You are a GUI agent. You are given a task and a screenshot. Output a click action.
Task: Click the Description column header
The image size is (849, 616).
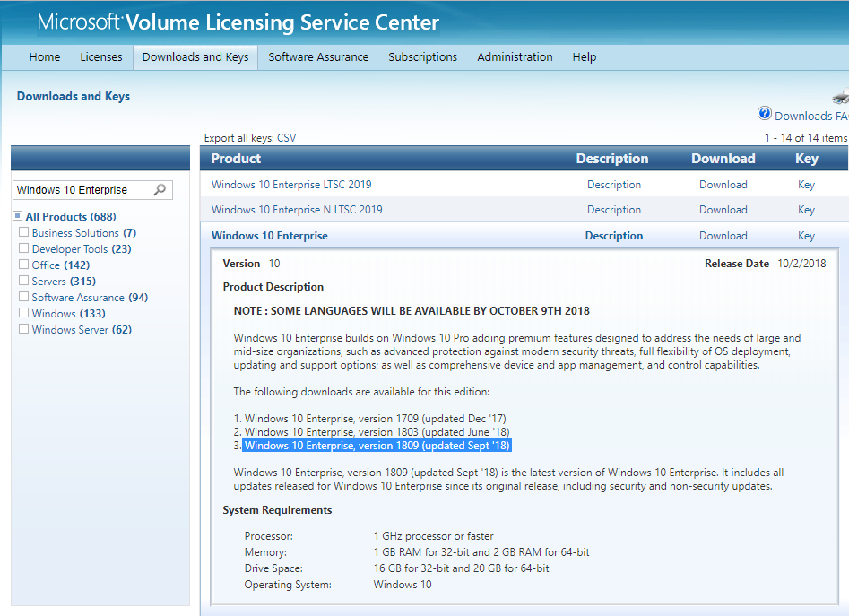(x=612, y=159)
